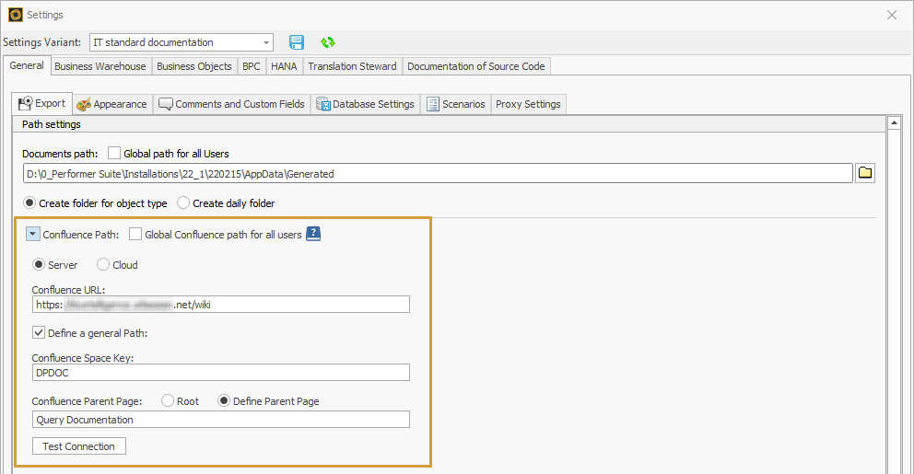Open the Settings Variant dropdown
The height and width of the screenshot is (474, 914).
pyautogui.click(x=266, y=42)
